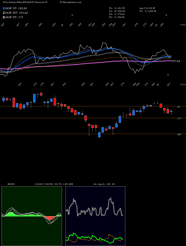Viewport: 186px width, 246px height.
Task: Click MACD parameters '(12,26,9) 182.98, 181.73, 1.23'
Action: point(50,184)
